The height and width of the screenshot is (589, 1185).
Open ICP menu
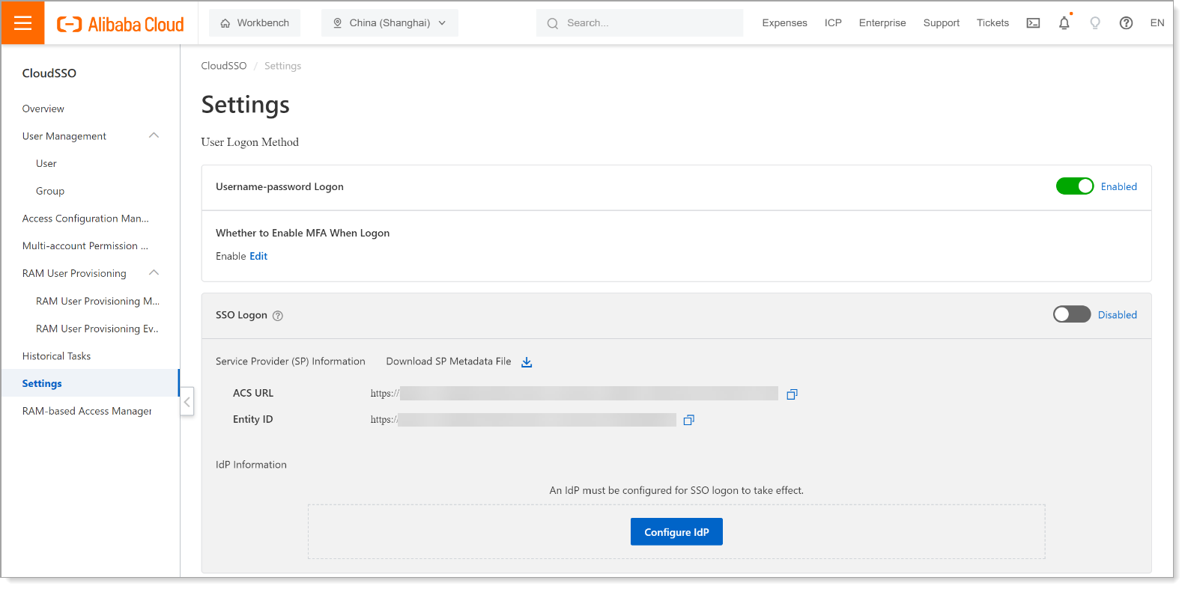pyautogui.click(x=833, y=23)
